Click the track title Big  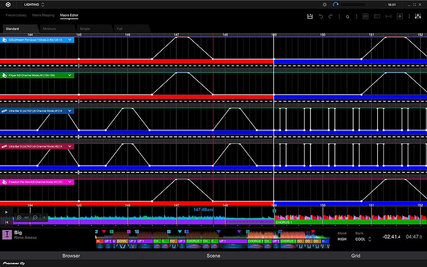tap(18, 232)
